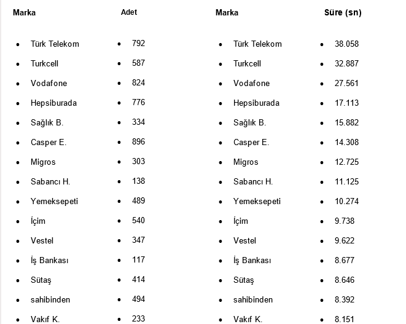Click the left Marka column header
The height and width of the screenshot is (324, 406).
[24, 12]
